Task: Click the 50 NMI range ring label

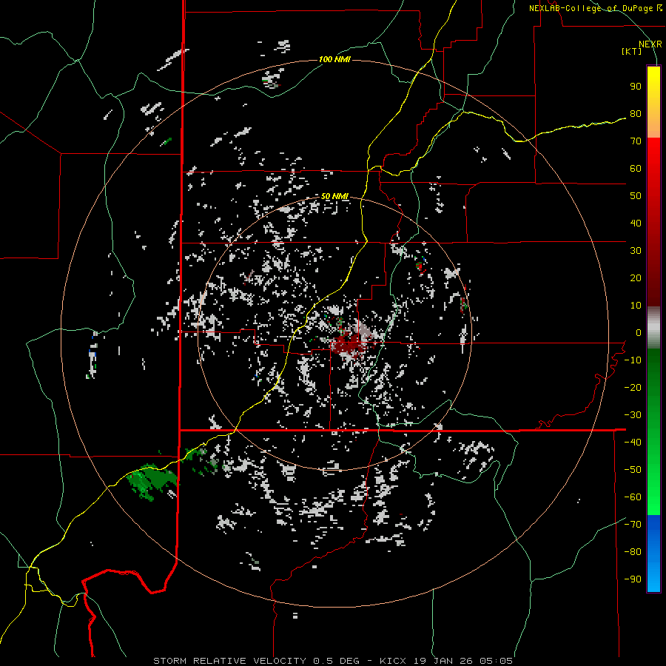Action: pyautogui.click(x=334, y=196)
